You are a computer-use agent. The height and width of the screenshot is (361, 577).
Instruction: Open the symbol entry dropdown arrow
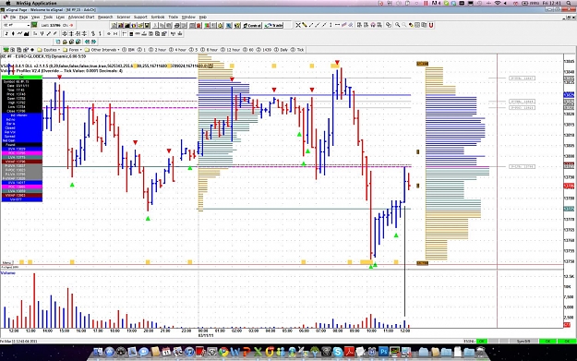[28, 25]
